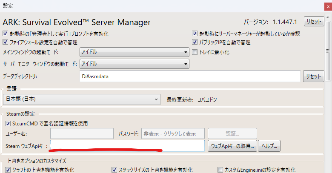Toggle SteamCMD で匿名認証情報を使用 checkbox
Screen dimensions: 332x173
tap(8, 123)
